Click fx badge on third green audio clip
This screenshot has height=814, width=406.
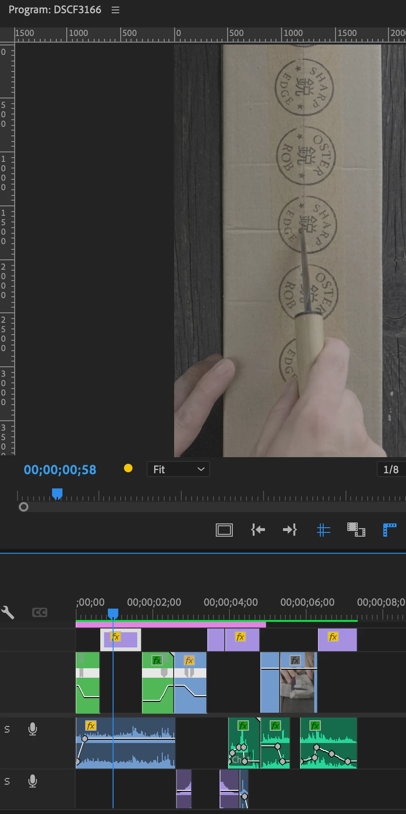pyautogui.click(x=315, y=726)
